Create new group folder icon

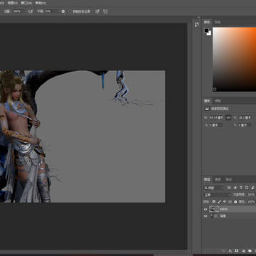point(250,250)
